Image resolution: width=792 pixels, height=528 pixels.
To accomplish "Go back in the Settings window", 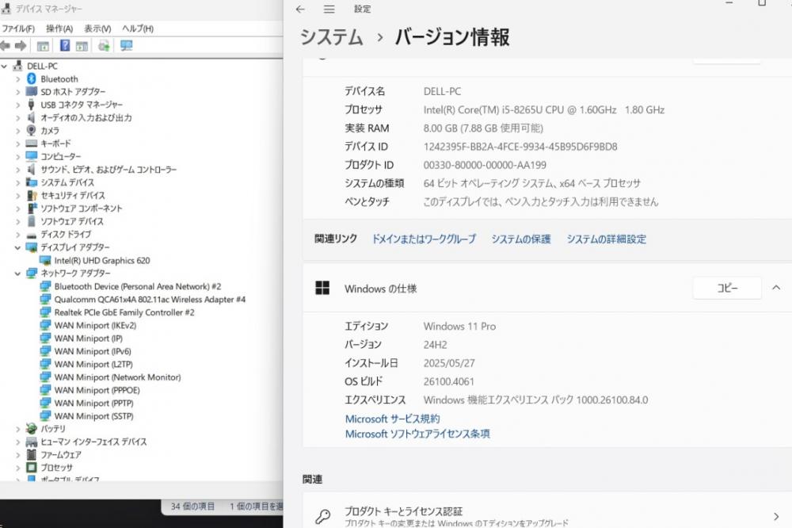I will 300,9.
